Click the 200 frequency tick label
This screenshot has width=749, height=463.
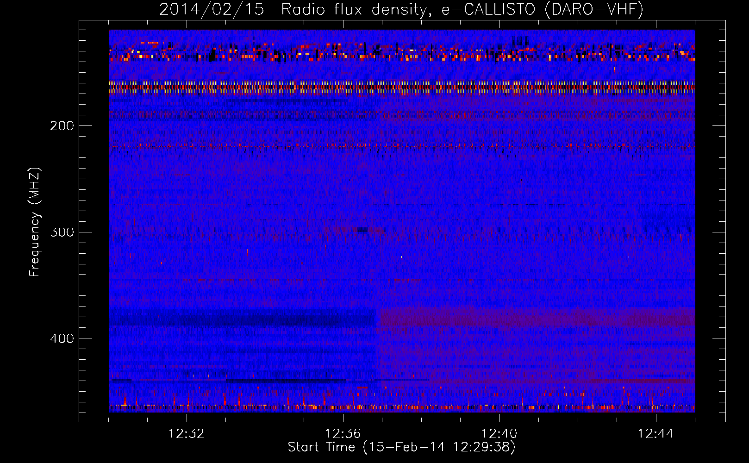62,126
